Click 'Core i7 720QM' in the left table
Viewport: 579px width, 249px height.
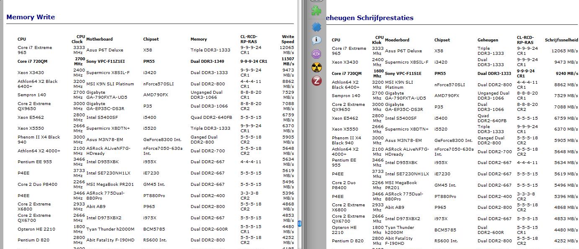(32, 62)
